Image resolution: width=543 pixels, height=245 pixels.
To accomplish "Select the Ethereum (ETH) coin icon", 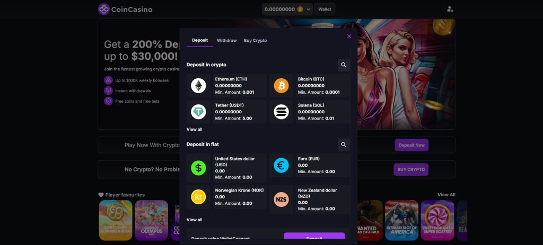I will coord(198,86).
